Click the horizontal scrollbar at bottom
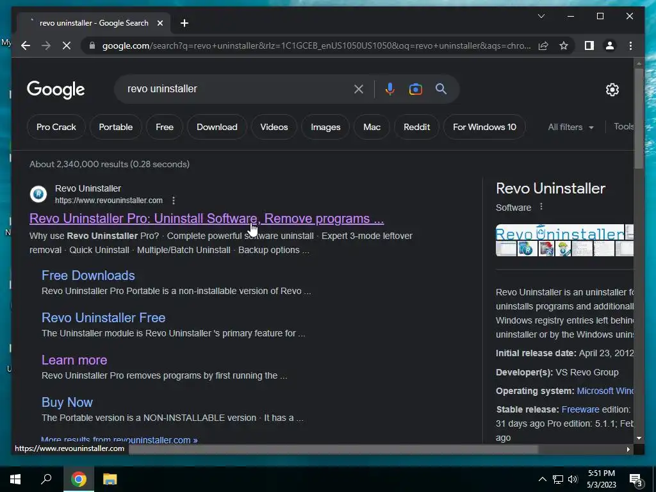 pos(333,449)
